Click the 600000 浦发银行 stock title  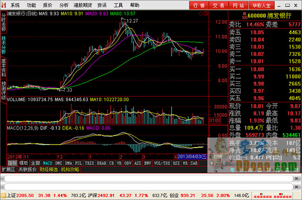[269, 16]
